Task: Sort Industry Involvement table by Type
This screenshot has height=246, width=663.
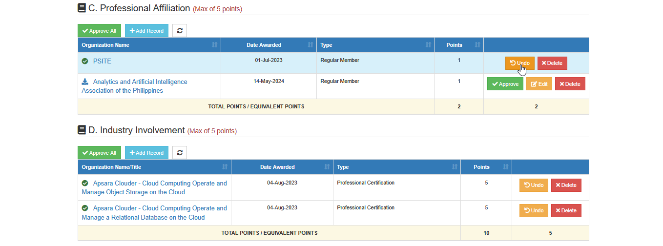Action: (x=396, y=167)
